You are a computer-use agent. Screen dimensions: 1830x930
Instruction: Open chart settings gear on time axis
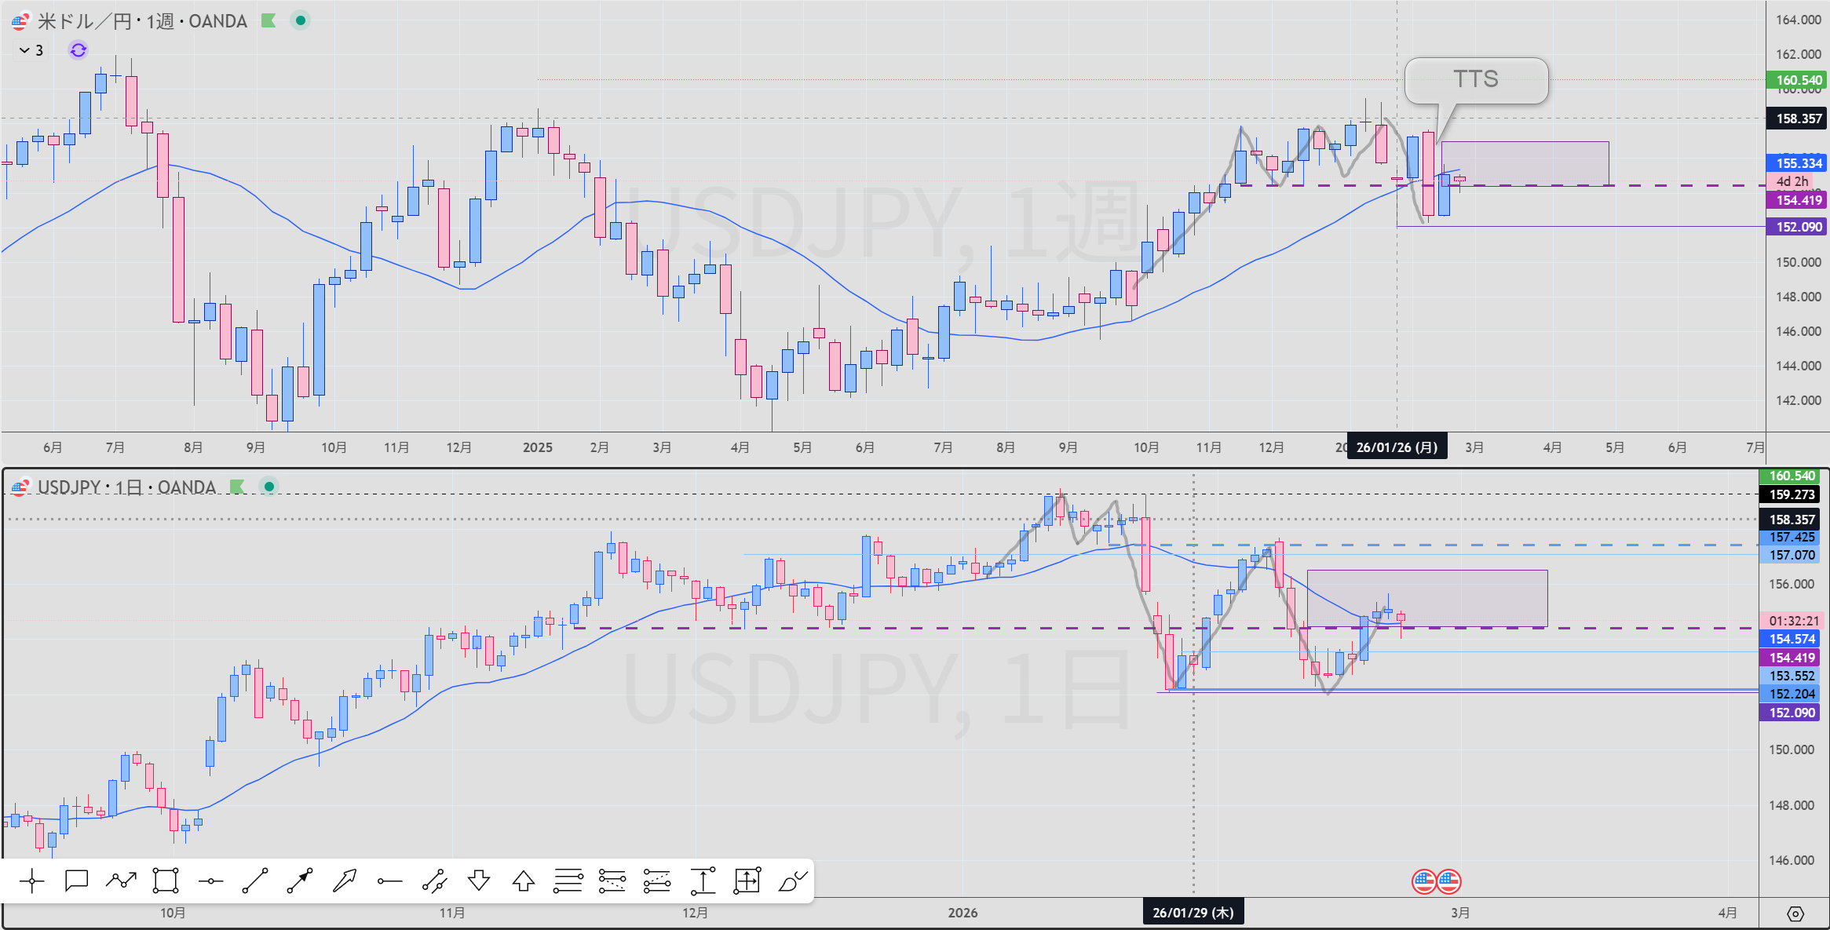(x=1795, y=914)
